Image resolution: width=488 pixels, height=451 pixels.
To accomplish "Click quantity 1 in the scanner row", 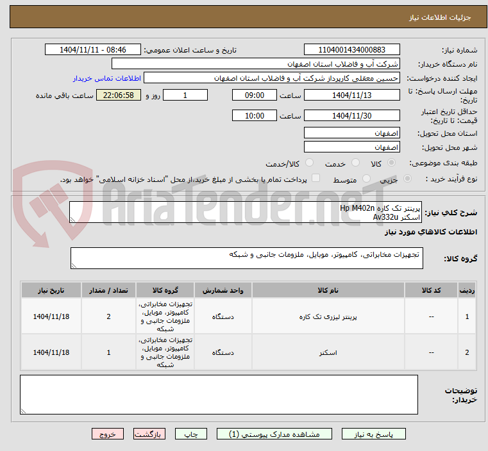I will coord(108,352).
